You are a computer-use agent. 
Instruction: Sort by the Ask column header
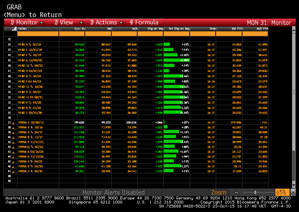tap(124, 28)
